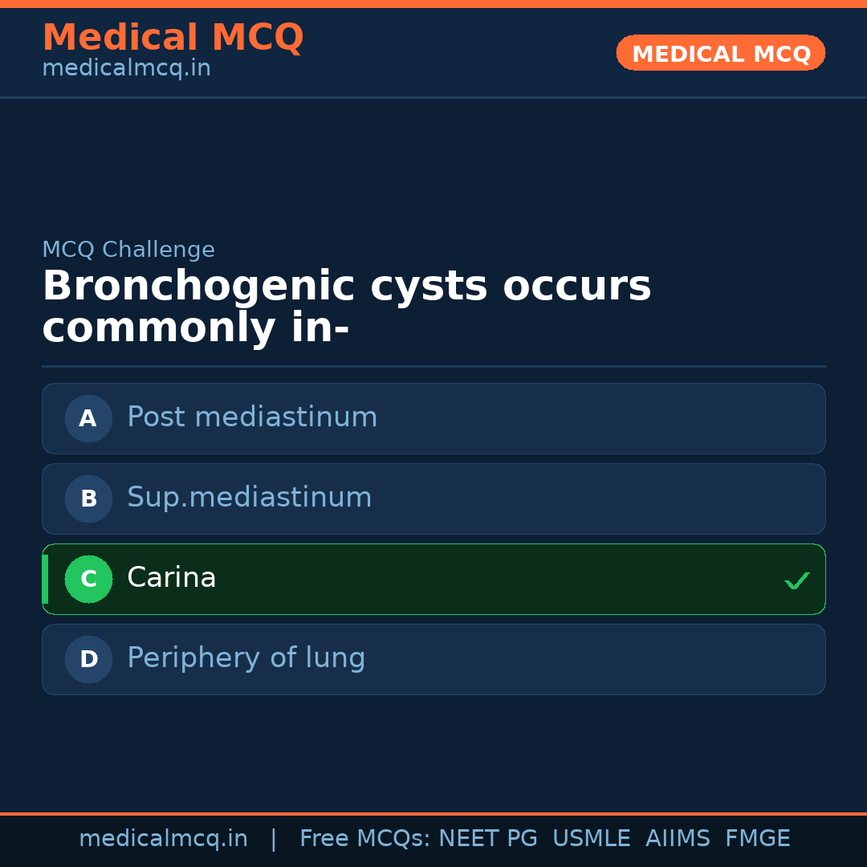Select answer option D Periphery of lung
The image size is (867, 867).
point(433,659)
